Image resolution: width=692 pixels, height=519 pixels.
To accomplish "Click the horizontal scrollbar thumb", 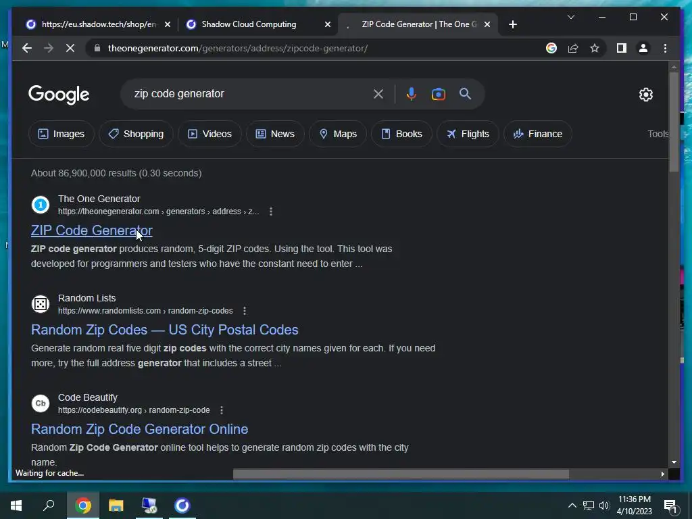I will [x=401, y=474].
